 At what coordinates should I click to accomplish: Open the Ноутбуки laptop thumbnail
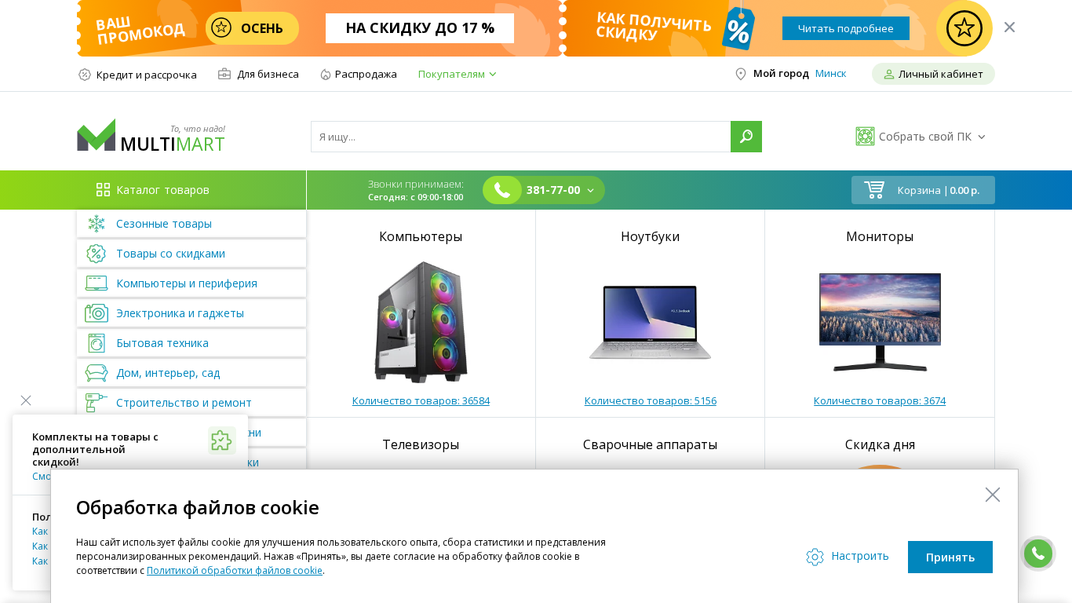pyautogui.click(x=651, y=322)
